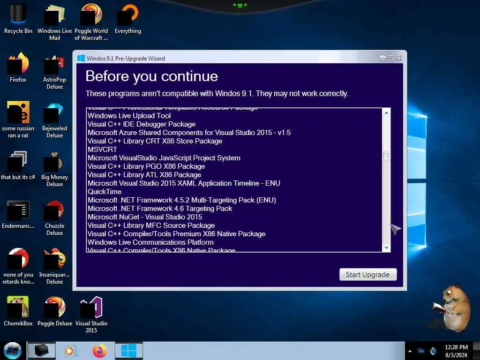Open the Everything desktop icon
This screenshot has width=480, height=360.
(128, 18)
